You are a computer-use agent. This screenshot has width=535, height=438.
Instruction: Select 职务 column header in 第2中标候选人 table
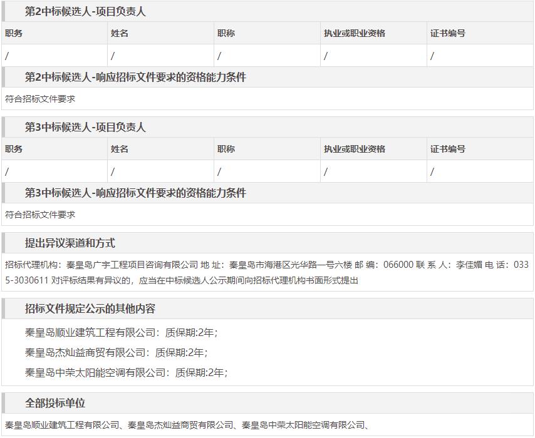tap(14, 33)
